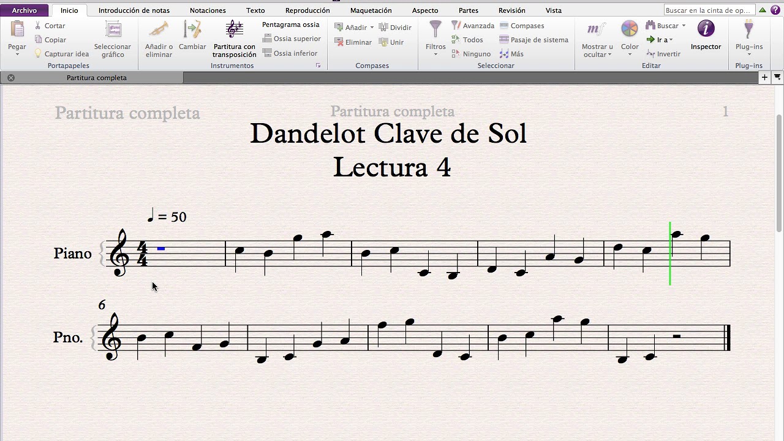Click the Añadir compases button
This screenshot has height=441, width=784.
[350, 28]
